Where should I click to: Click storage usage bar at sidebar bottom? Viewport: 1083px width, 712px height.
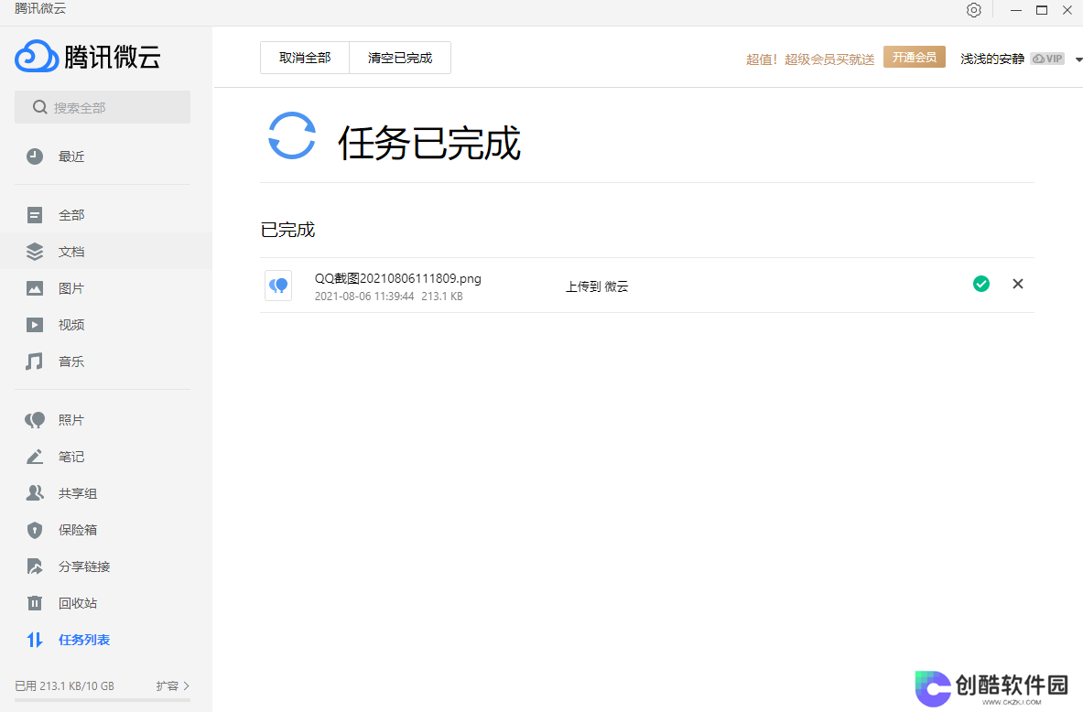103,700
